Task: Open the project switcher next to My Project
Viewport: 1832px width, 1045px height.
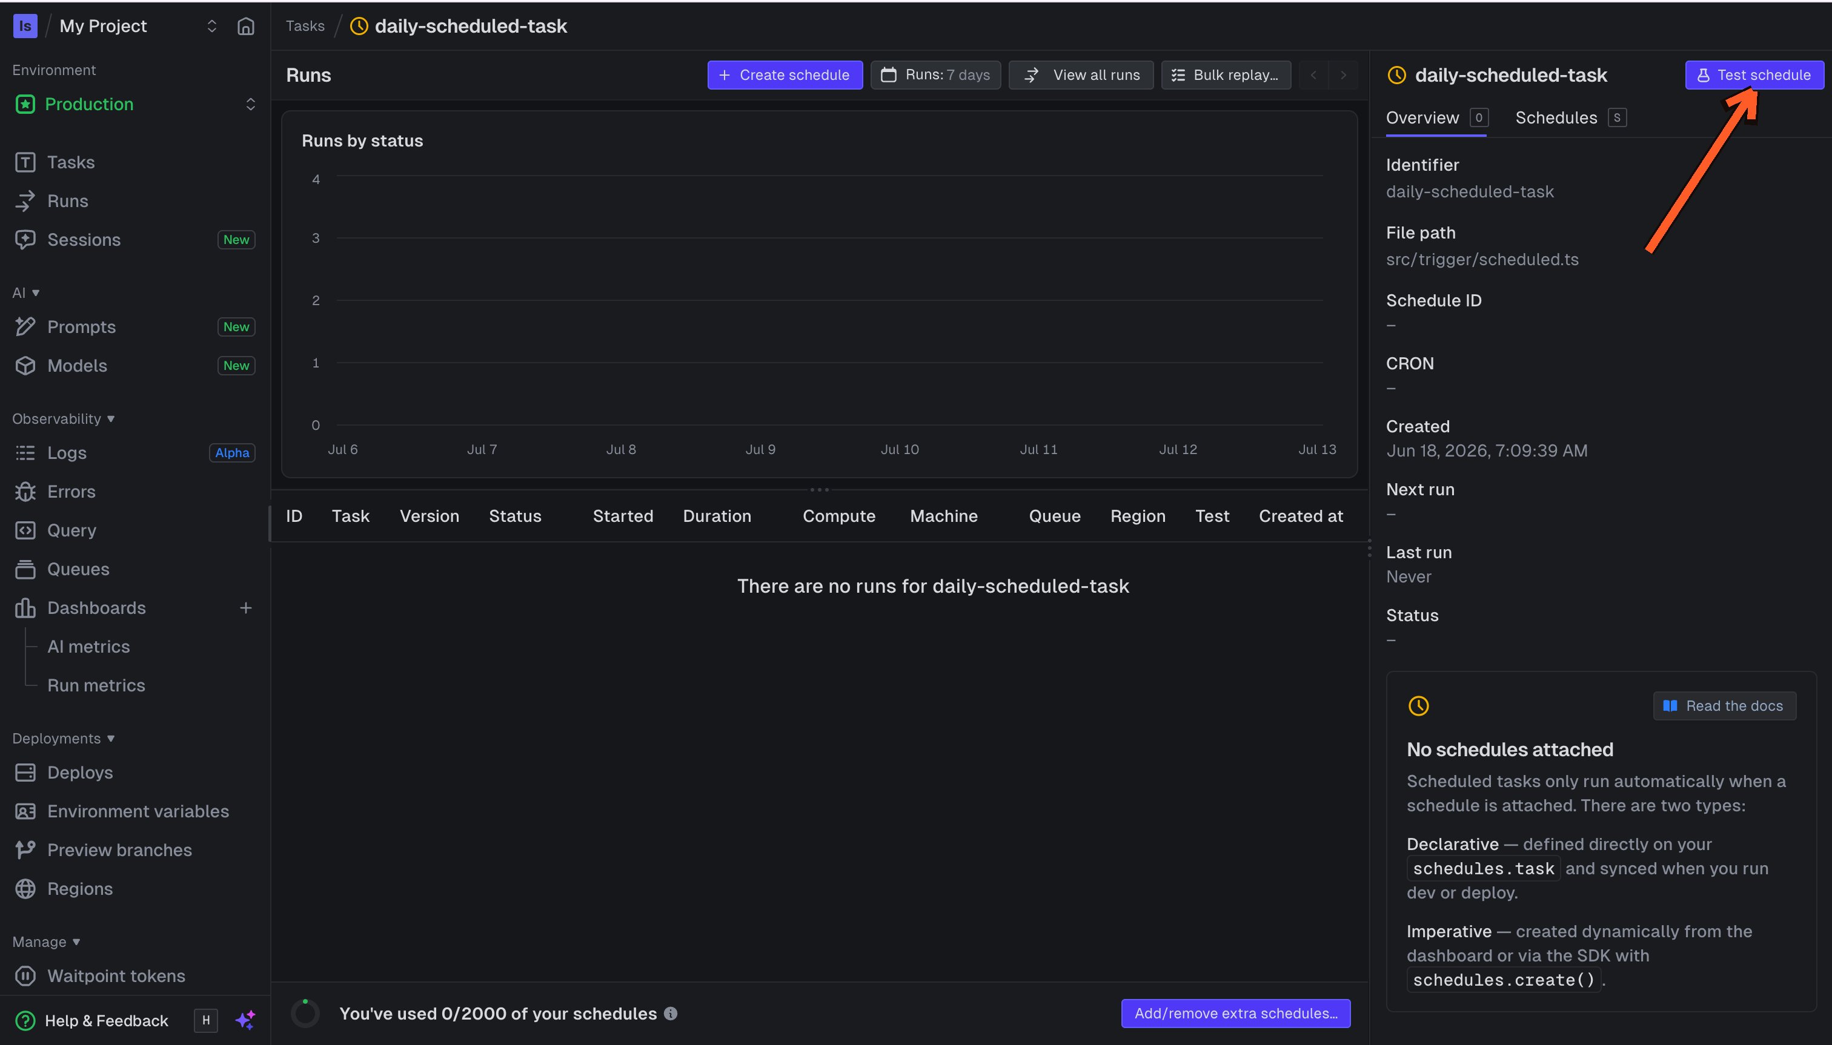Action: coord(212,27)
